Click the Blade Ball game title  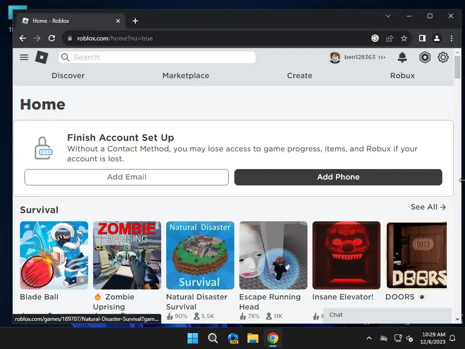pyautogui.click(x=39, y=297)
